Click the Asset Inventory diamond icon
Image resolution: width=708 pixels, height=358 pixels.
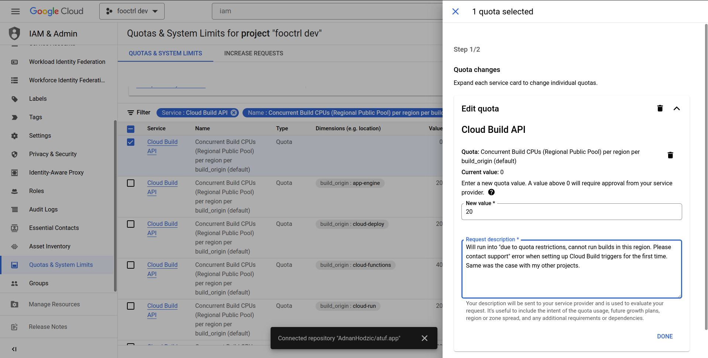pos(14,247)
